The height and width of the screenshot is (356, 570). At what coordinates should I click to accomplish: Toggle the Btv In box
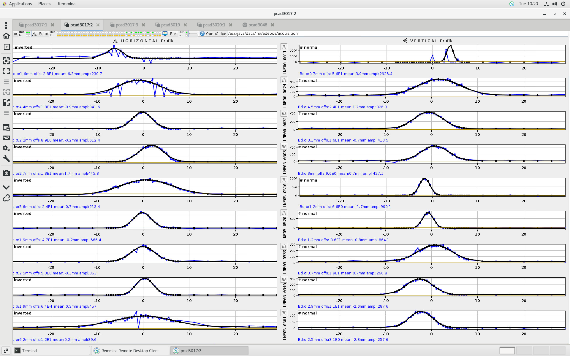(x=186, y=35)
